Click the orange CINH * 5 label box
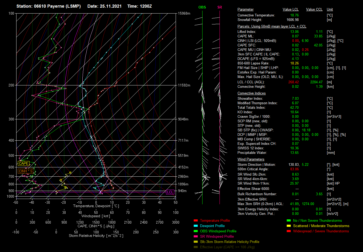Screen dimensions: 363x252 (x=25, y=171)
